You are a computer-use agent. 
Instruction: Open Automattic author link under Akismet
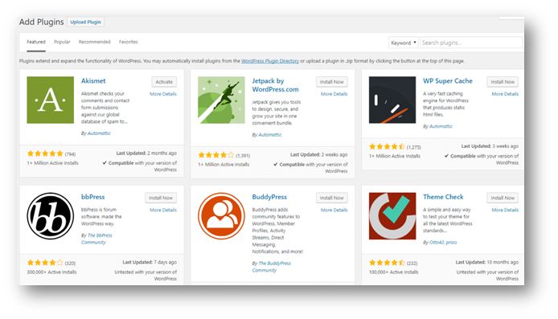[99, 133]
